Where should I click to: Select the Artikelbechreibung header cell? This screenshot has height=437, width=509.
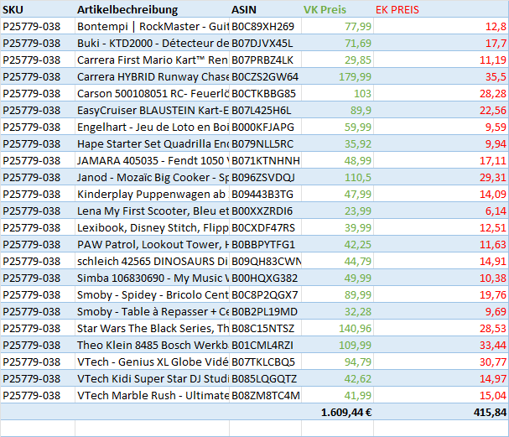(x=151, y=9)
